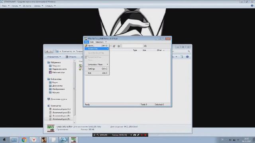
Task: Click the IMG ED application icon in details pane
Action: (x=51, y=128)
